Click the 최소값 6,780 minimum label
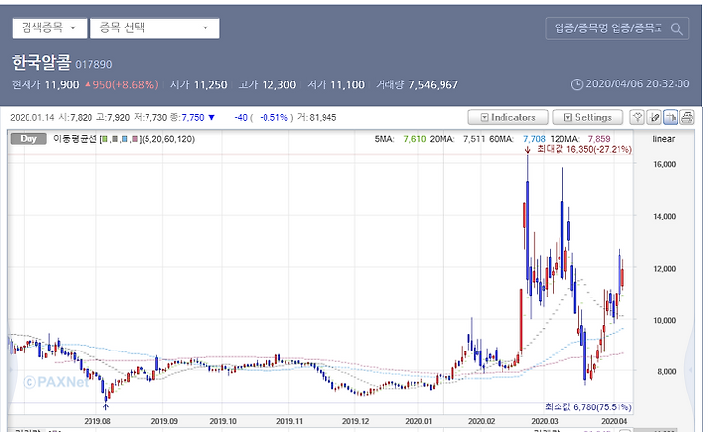The height and width of the screenshot is (432, 708). [588, 406]
